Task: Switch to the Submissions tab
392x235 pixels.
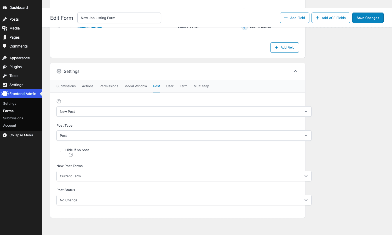Action: [x=66, y=86]
